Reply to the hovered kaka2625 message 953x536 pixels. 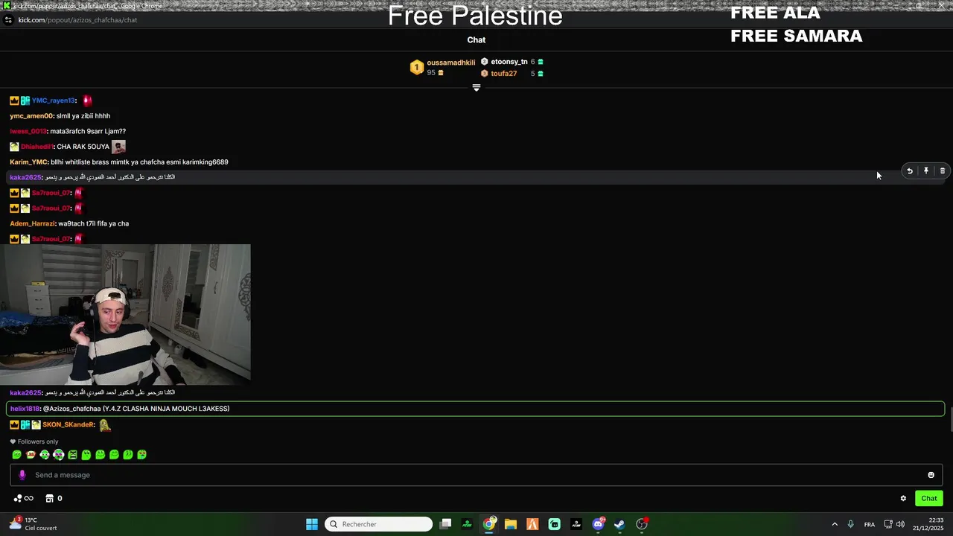[909, 171]
